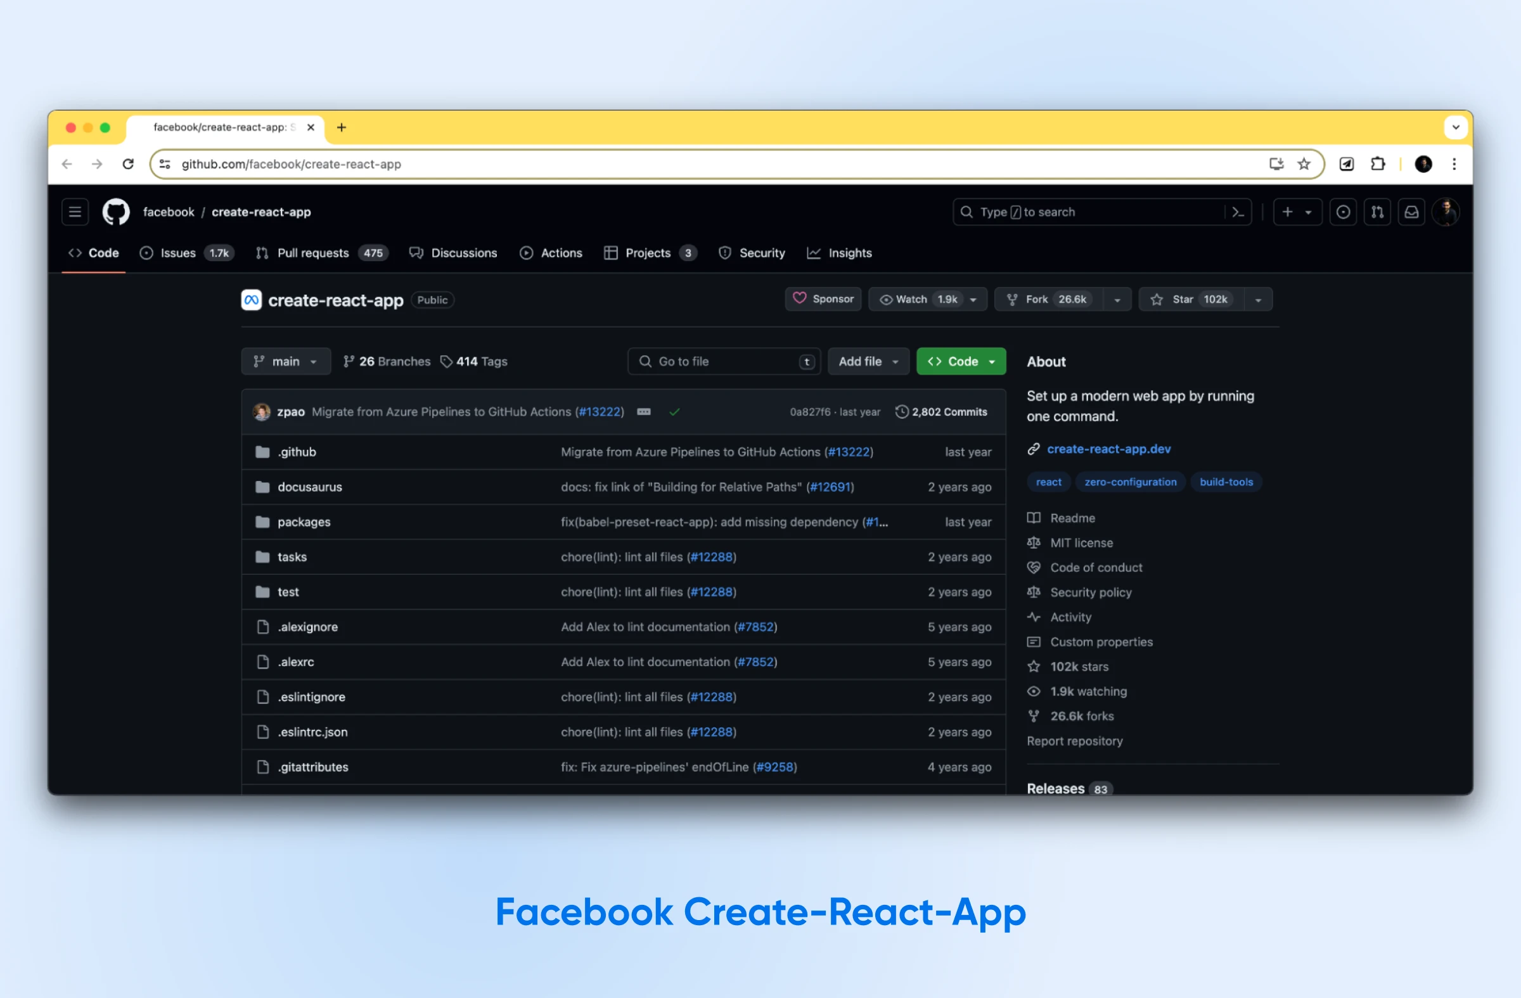Open the Fork dropdown arrow
Viewport: 1521px width, 998px height.
1117,300
